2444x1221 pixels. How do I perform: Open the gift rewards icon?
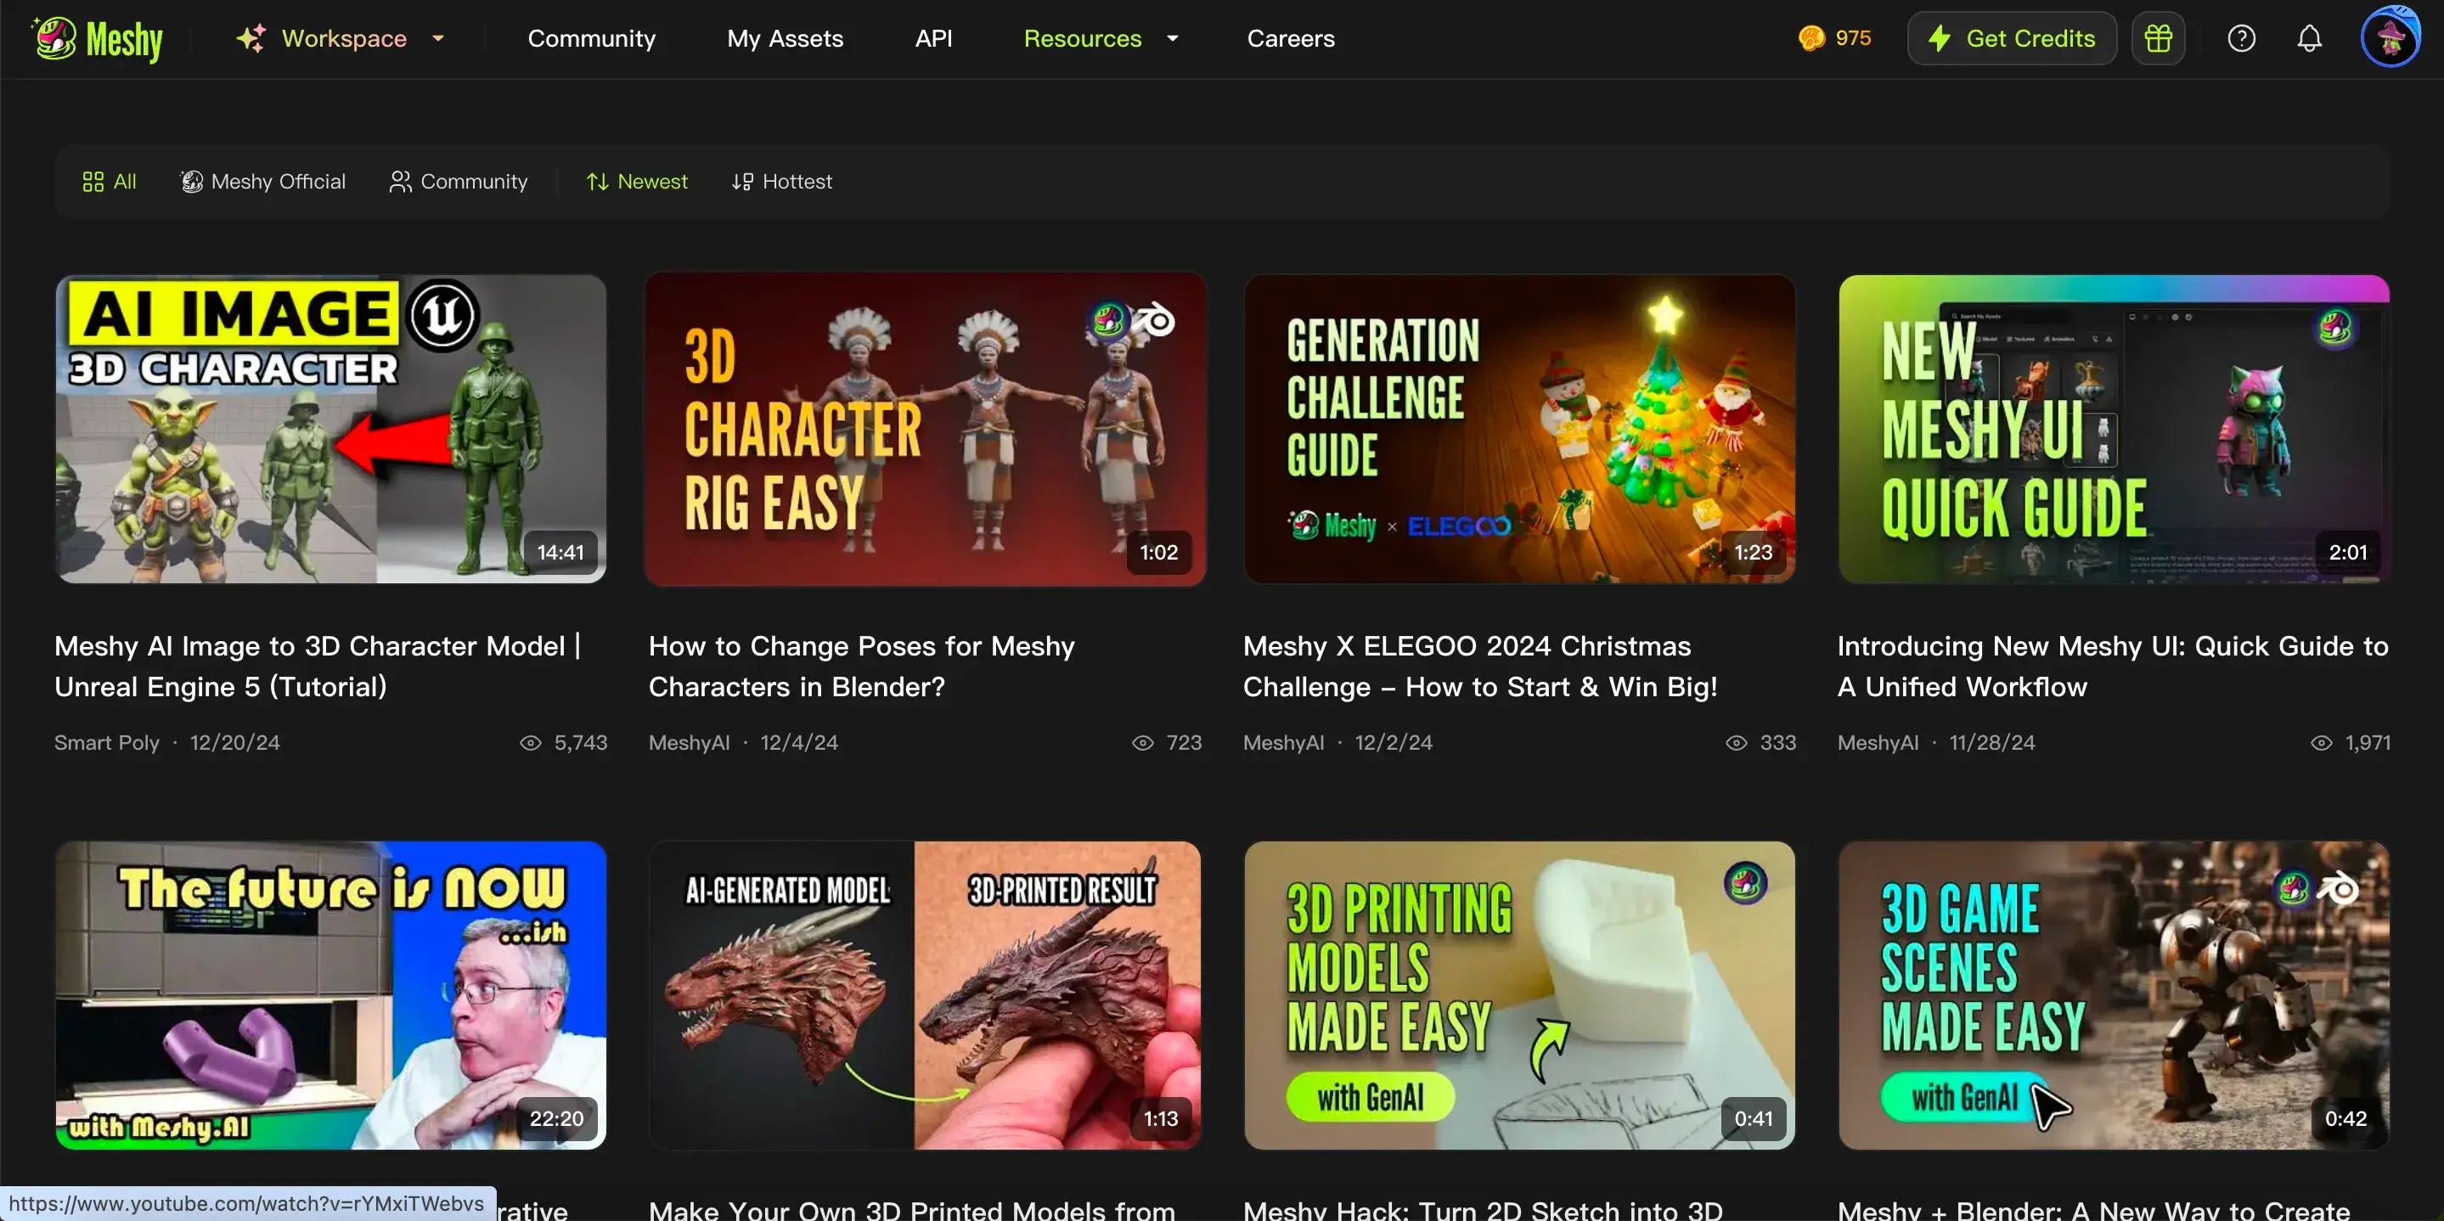coord(2158,39)
